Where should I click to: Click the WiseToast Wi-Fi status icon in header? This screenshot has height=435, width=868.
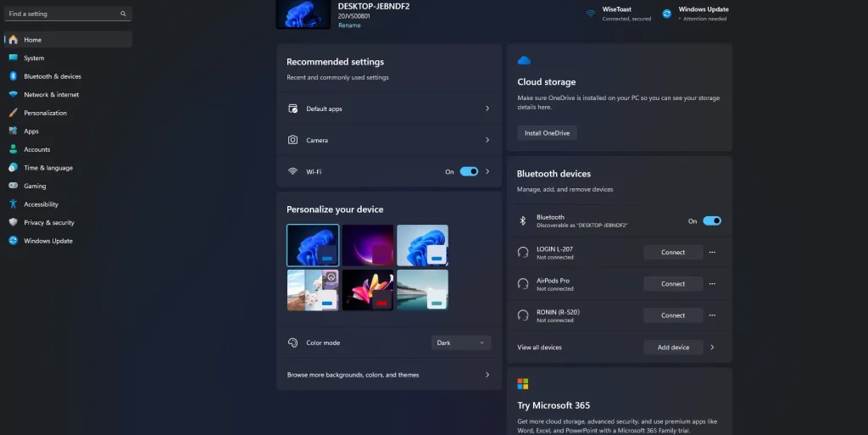click(x=590, y=14)
